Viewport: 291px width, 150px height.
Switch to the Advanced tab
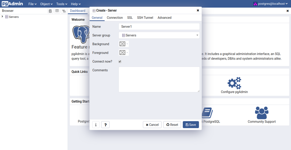coord(164,18)
